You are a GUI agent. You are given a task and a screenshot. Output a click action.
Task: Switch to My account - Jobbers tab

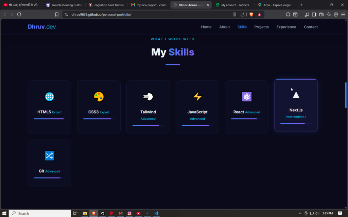[233, 5]
